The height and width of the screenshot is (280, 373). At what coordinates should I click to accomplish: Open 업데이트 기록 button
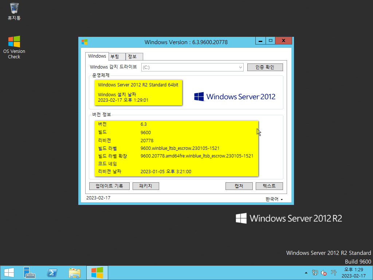tap(109, 186)
